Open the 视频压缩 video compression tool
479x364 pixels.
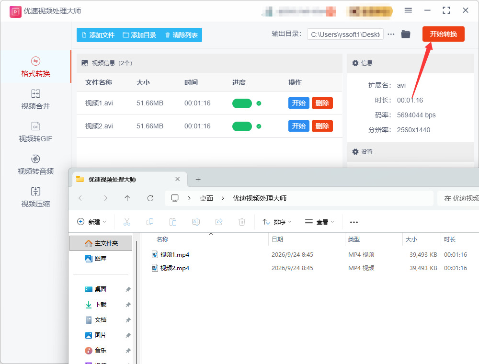[x=35, y=197]
